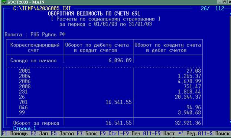231x138 pixels.
Task: Click Alt-F9 Наст settings key
Action: tap(159, 134)
